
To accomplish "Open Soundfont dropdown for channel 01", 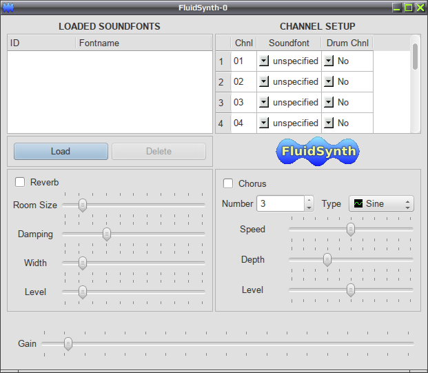I will (x=264, y=61).
